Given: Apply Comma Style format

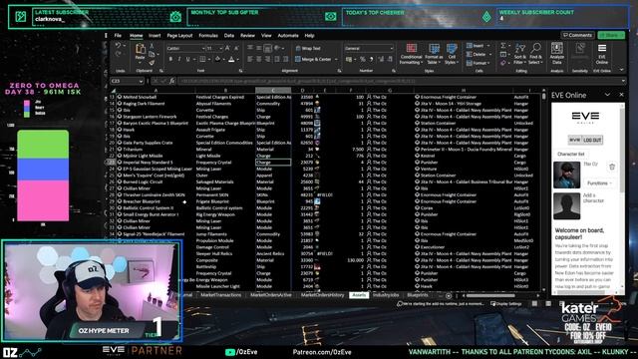Looking at the screenshot, I should (x=371, y=60).
